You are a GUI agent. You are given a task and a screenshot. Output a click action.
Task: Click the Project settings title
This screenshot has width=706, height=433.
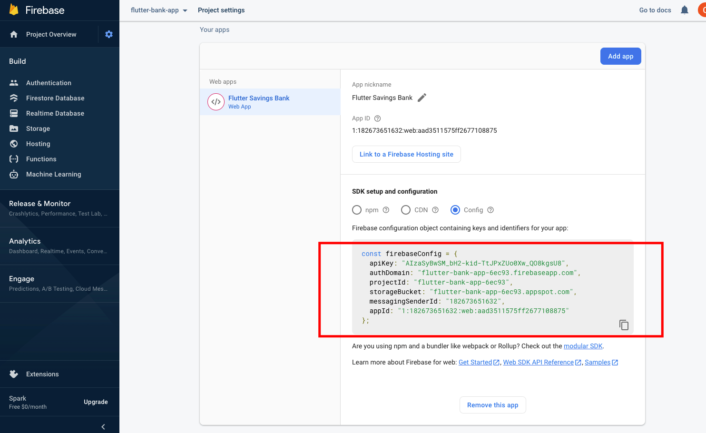click(221, 10)
